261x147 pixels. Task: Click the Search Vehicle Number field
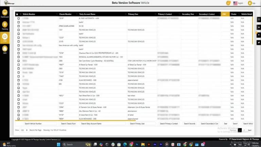(x=40, y=124)
